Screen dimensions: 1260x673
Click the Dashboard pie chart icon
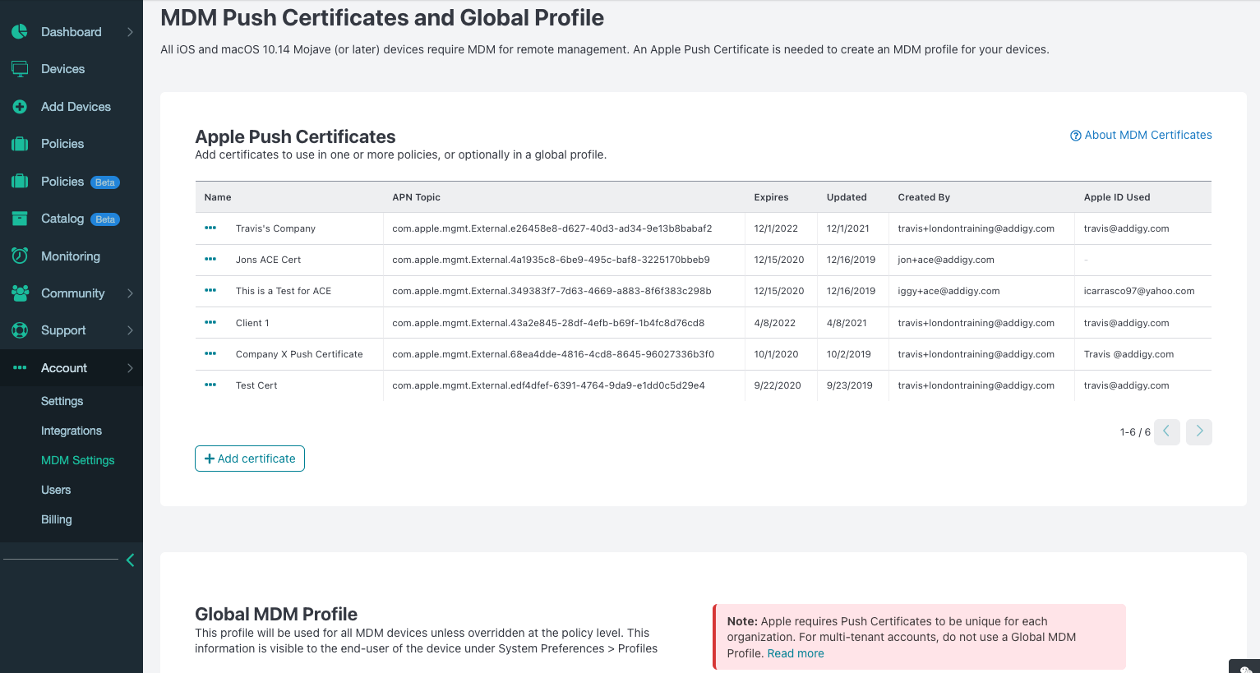20,32
